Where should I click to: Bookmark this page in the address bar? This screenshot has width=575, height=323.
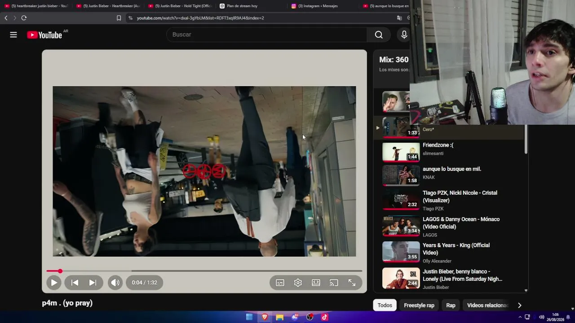click(x=119, y=18)
